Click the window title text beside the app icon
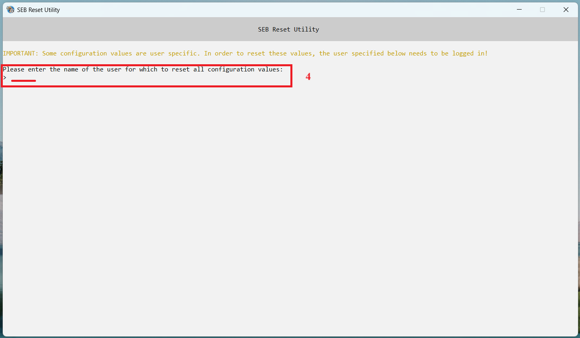The image size is (580, 338). [x=38, y=10]
